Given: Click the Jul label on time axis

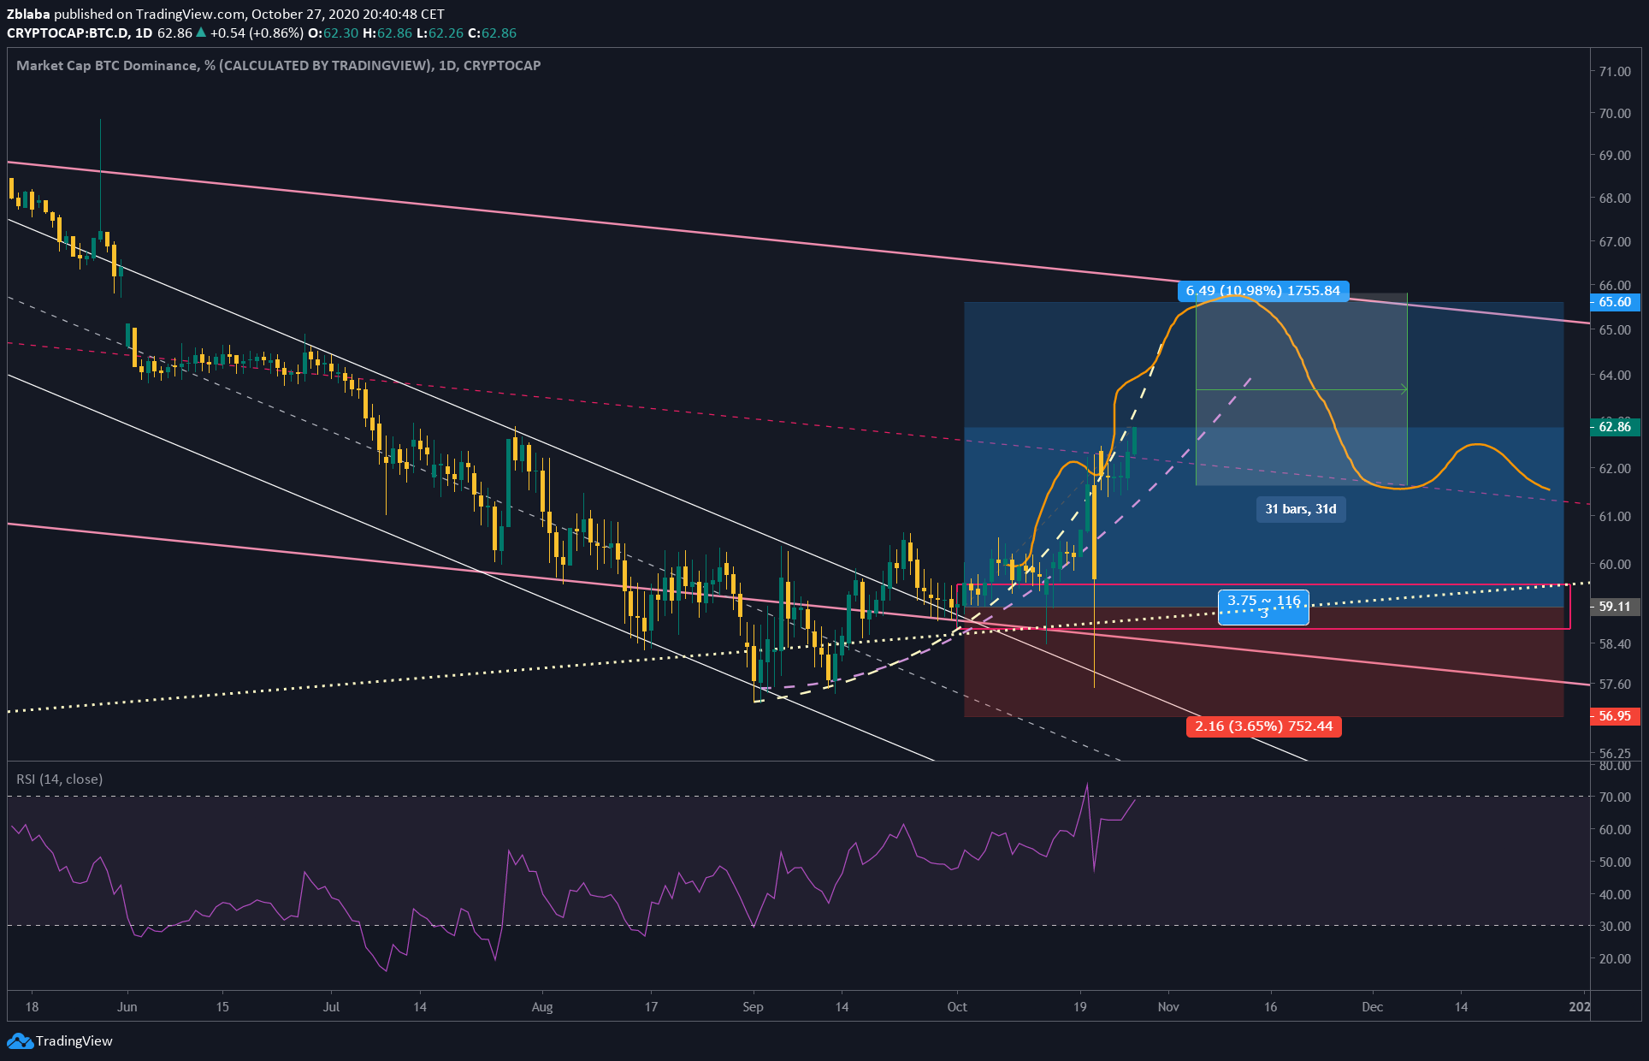Looking at the screenshot, I should click(331, 1006).
